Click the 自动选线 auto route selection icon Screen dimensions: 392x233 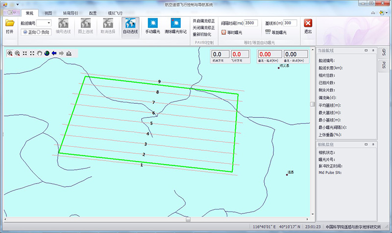tap(130, 26)
